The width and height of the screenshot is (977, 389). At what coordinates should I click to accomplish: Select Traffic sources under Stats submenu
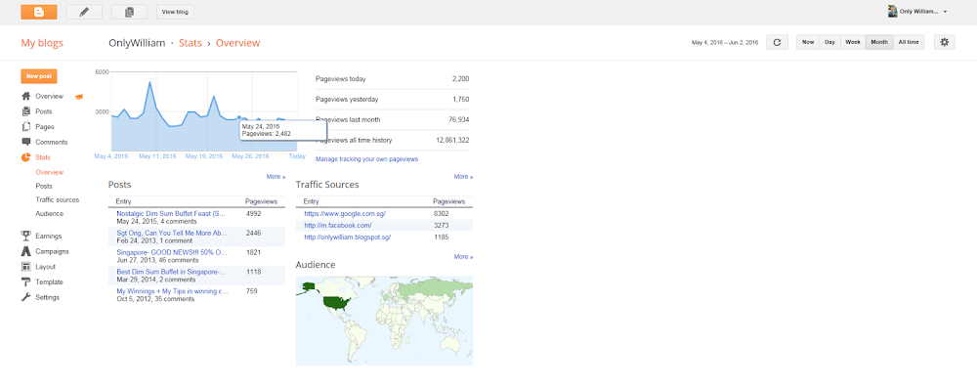[58, 200]
